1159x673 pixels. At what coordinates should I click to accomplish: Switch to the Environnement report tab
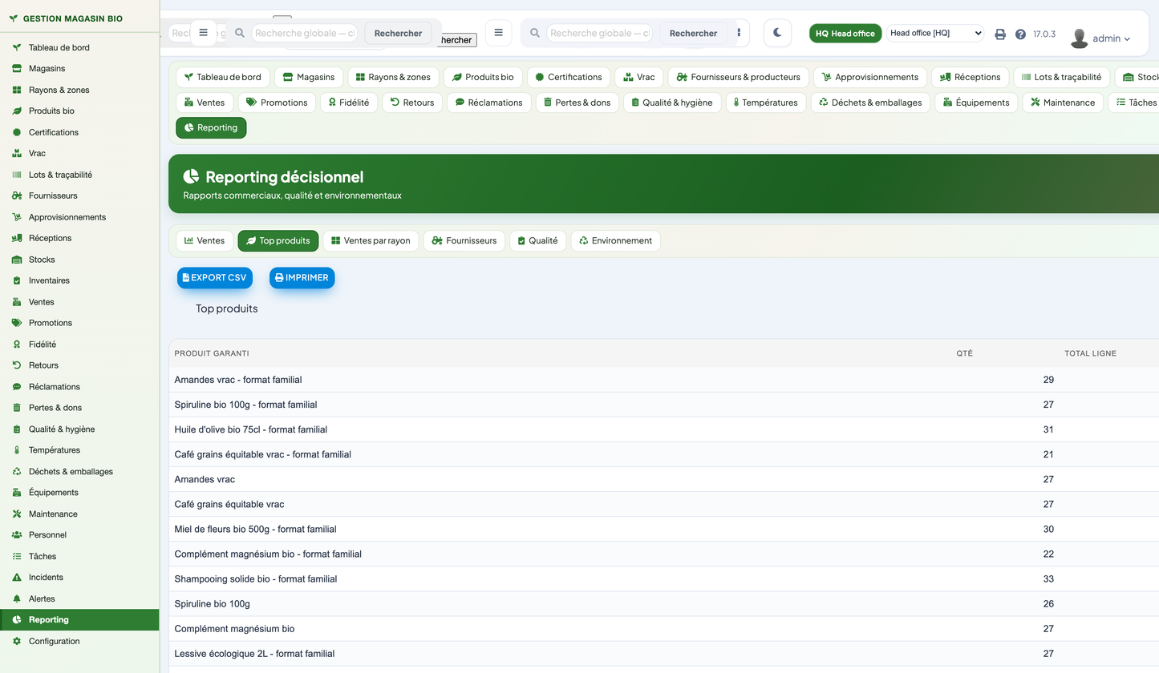click(x=616, y=240)
